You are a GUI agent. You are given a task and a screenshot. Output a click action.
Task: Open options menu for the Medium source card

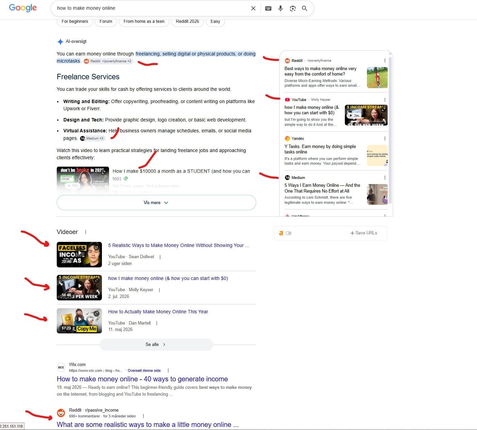click(385, 178)
